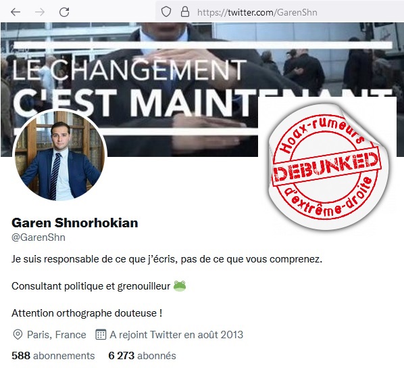
Task: Click the red DEBUNKED stamp sticker
Action: click(327, 166)
